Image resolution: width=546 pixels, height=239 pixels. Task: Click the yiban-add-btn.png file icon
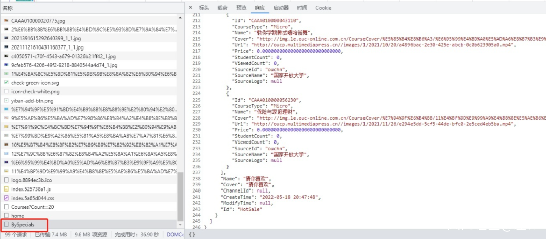[x=6, y=101]
